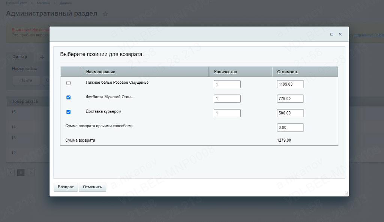Click the resize grip of the dialog
The image size is (384, 222).
pos(346,194)
